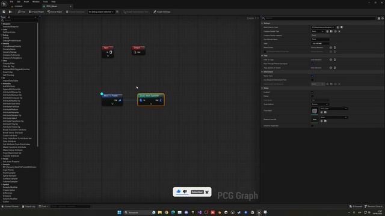Toggle the Debug checkbox under Debug section
This screenshot has height=216, width=385.
pos(312,96)
